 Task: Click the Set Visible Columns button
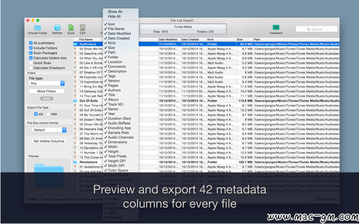(x=49, y=141)
